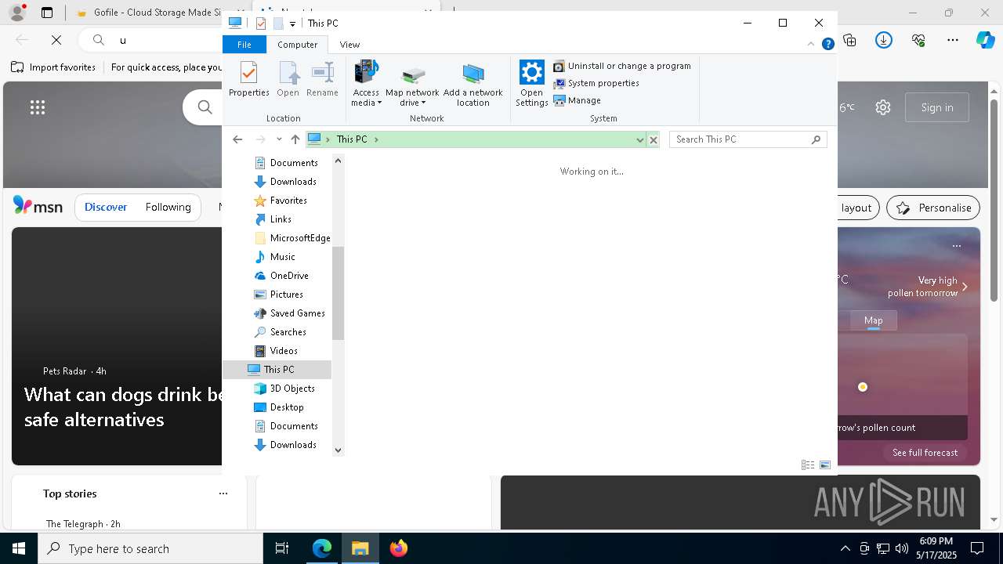Click the taskbar search box
This screenshot has height=564, width=1003.
[150, 548]
